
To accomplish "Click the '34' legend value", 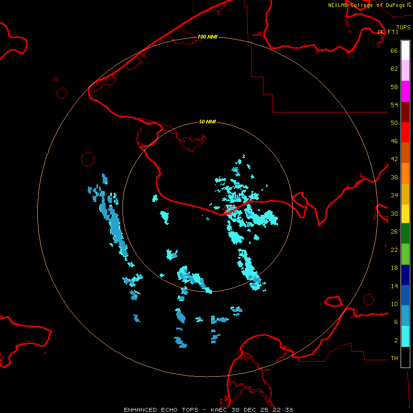I will 394,195.
